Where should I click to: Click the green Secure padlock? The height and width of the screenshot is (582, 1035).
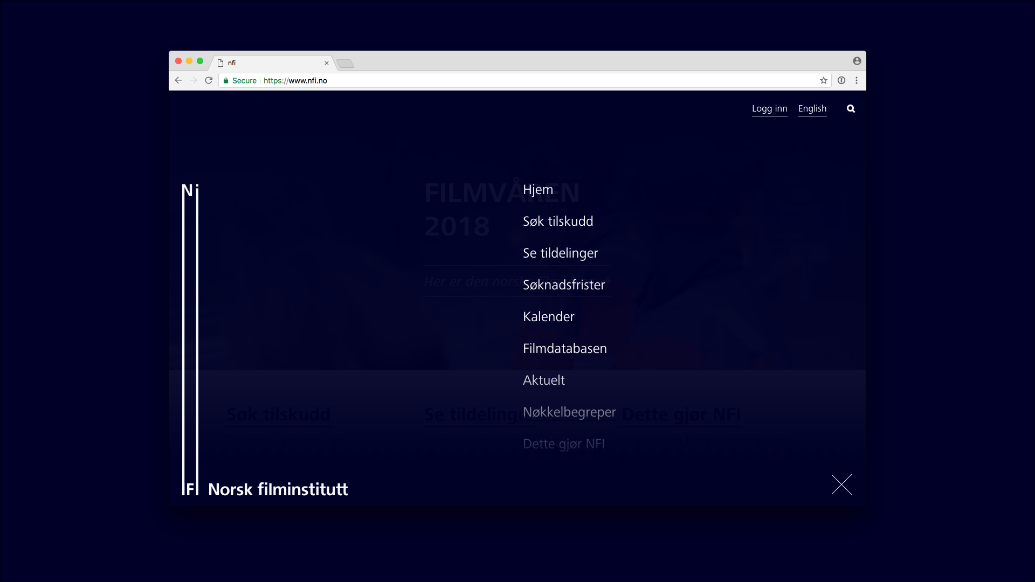pos(226,81)
